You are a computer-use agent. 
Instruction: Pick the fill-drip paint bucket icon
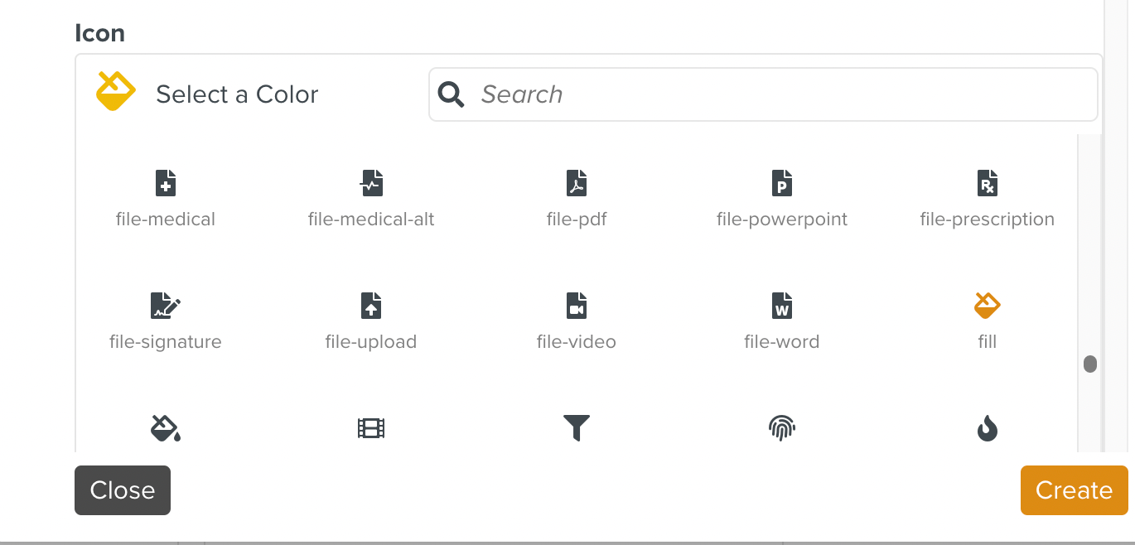(166, 427)
